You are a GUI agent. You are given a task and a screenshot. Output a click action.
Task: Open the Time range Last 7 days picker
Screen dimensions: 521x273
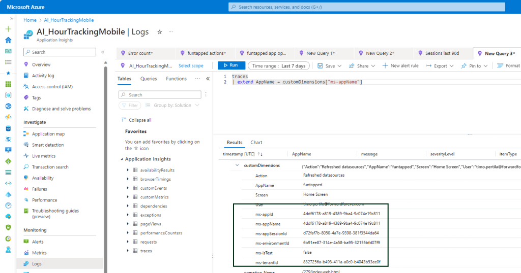(x=278, y=65)
